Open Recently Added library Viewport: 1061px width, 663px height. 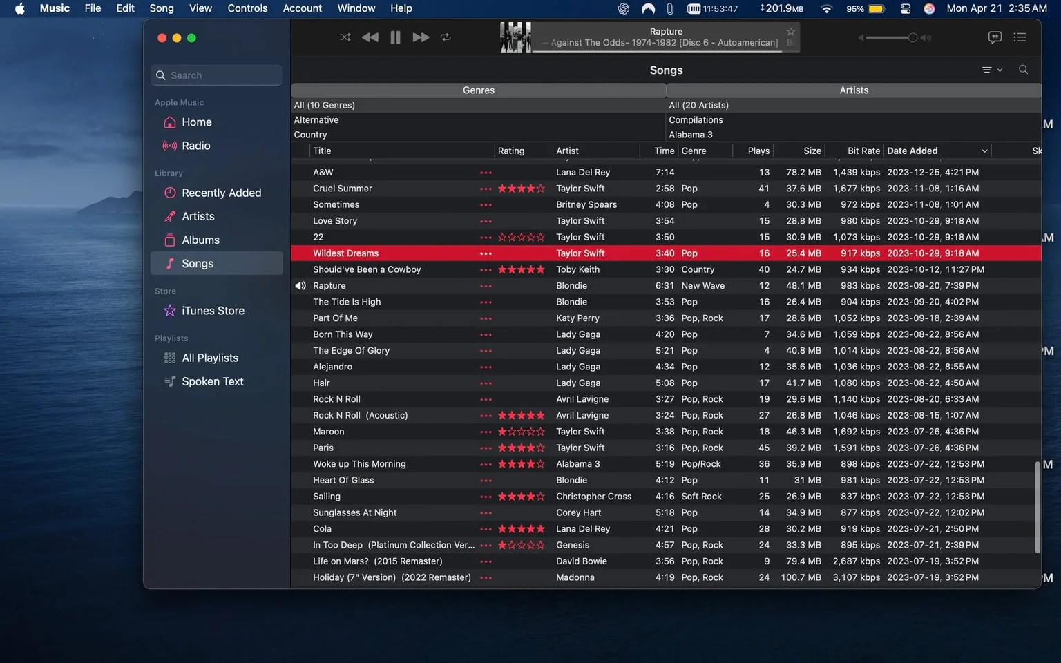[216, 193]
